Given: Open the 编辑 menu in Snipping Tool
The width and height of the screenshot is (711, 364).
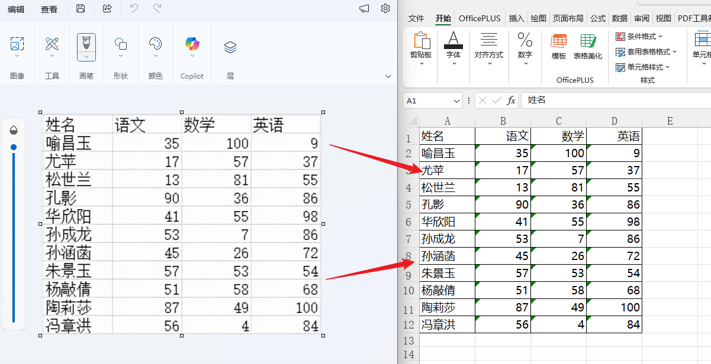Looking at the screenshot, I should tap(17, 9).
